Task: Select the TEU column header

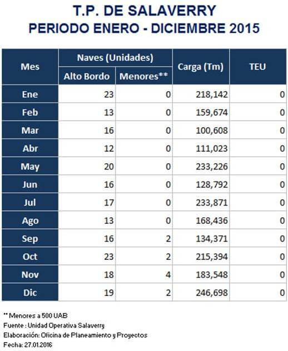Action: coord(258,67)
